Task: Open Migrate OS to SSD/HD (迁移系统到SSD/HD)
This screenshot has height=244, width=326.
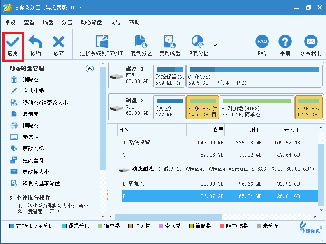Action: point(102,46)
